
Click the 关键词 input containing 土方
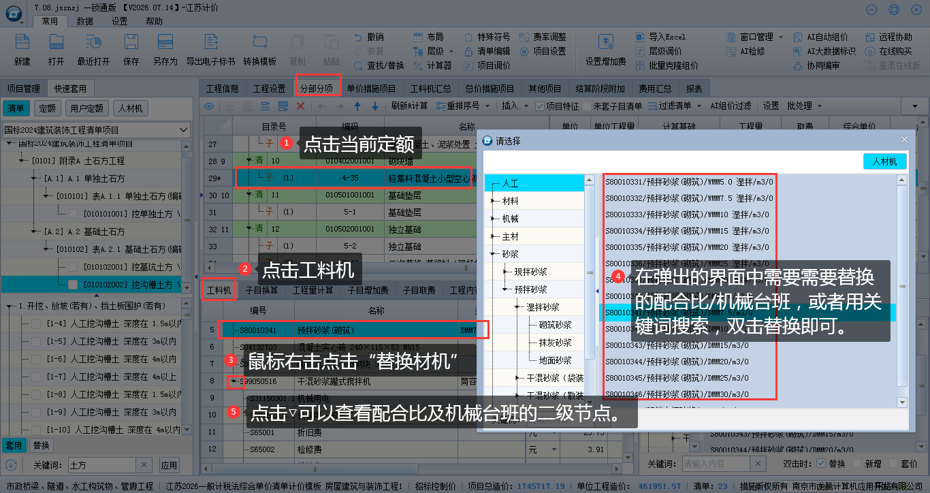(103, 466)
